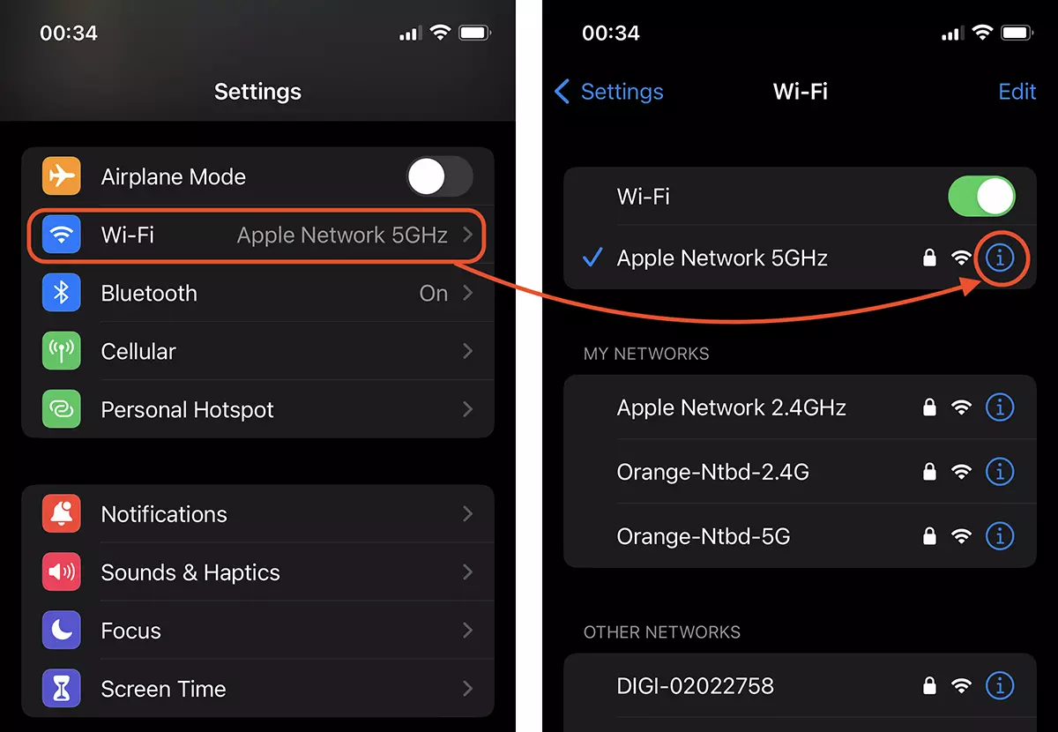Open info for Orange-Ntbd-2.4G network
Screen dimensions: 1058x732
(x=1000, y=472)
